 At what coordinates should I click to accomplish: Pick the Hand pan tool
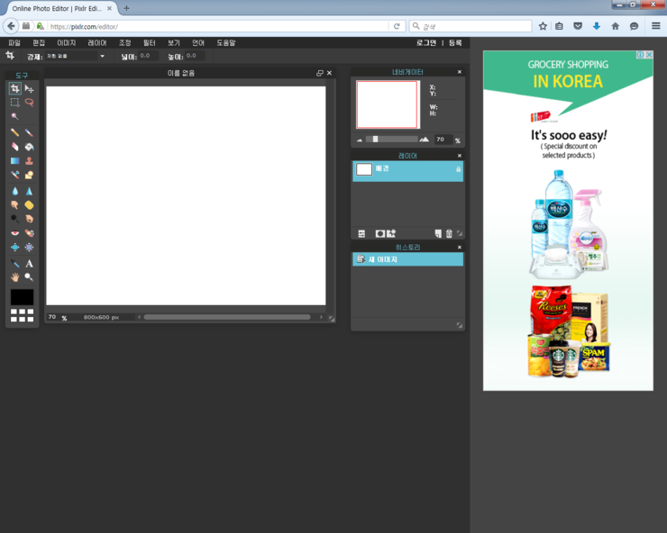click(x=15, y=277)
